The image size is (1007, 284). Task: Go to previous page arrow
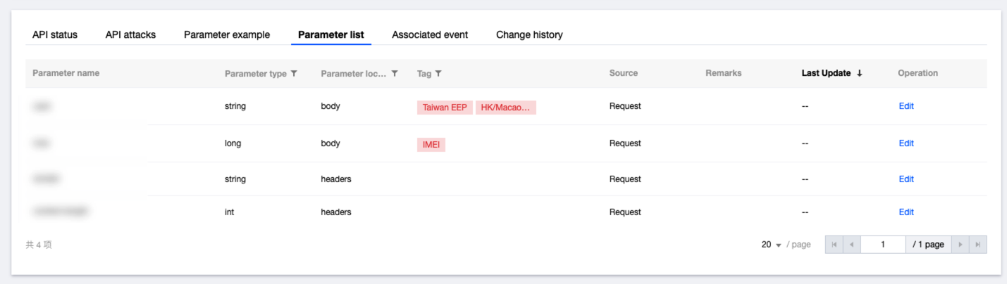pos(851,245)
